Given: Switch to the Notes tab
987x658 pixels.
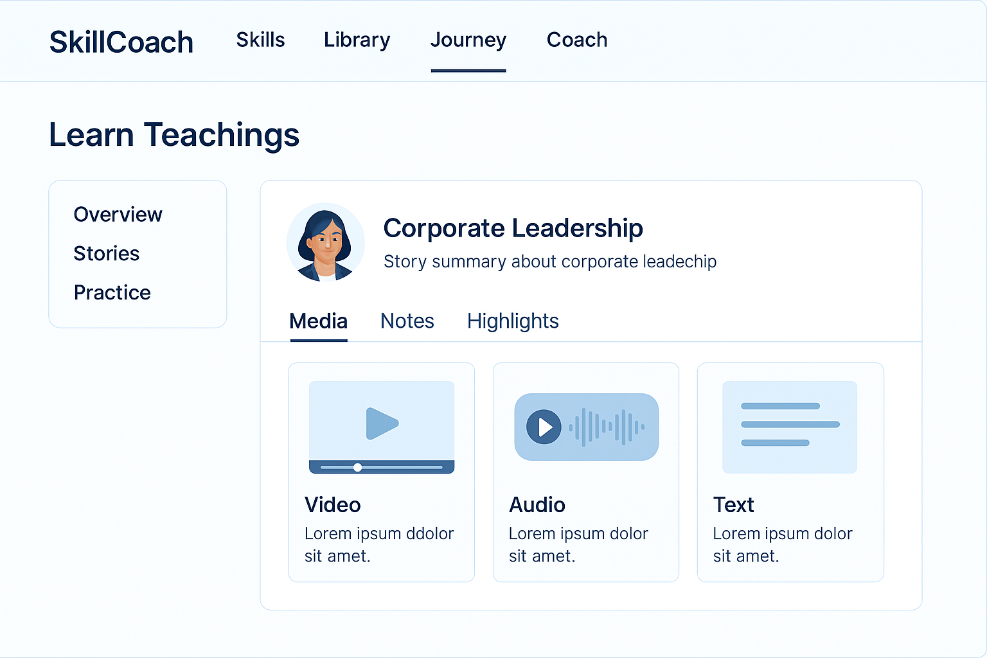Looking at the screenshot, I should pos(407,321).
